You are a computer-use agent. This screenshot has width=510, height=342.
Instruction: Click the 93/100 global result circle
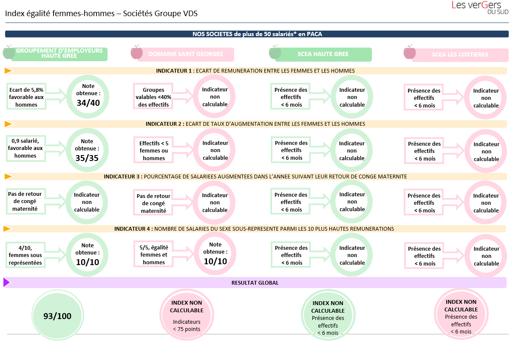[x=57, y=316]
